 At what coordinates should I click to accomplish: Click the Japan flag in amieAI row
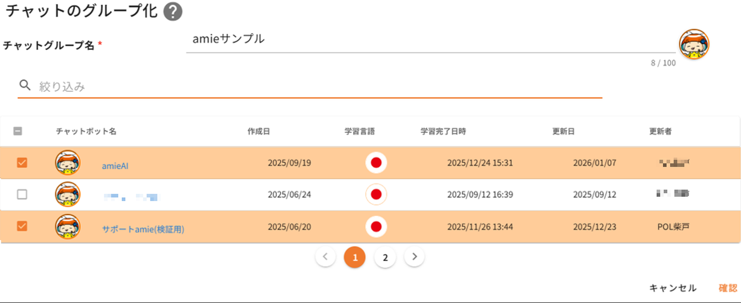376,163
